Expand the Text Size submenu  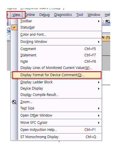click(56, 108)
